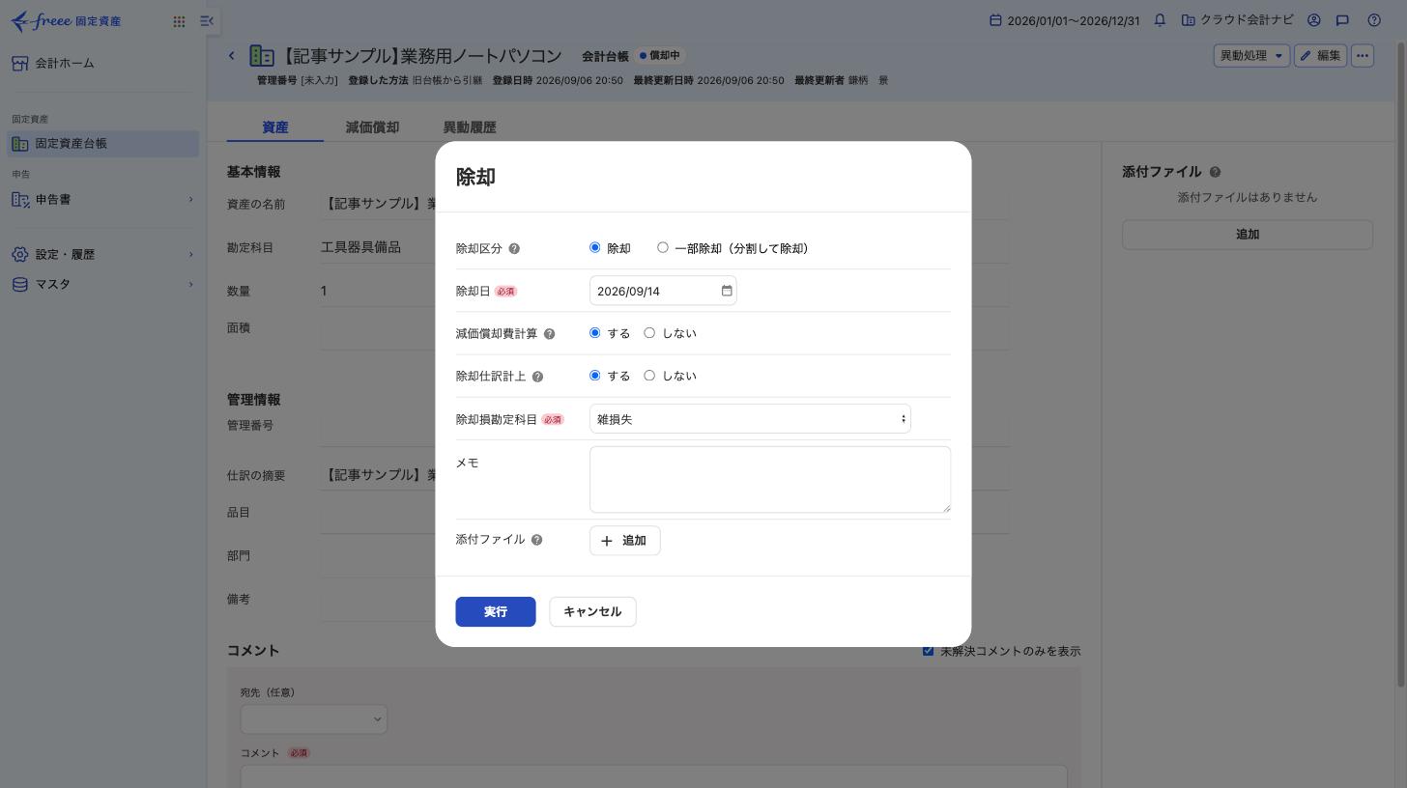
Task: Click inside the メモ text area
Action: [770, 480]
